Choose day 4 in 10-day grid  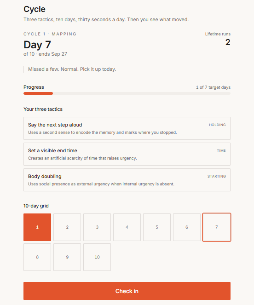coord(127,227)
